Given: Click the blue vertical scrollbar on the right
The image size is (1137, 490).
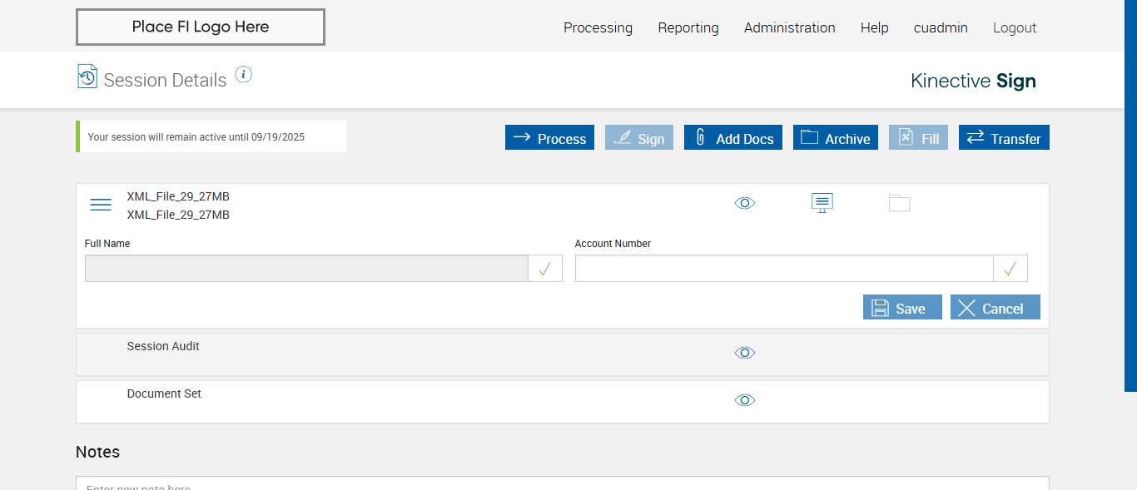Looking at the screenshot, I should (1130, 196).
